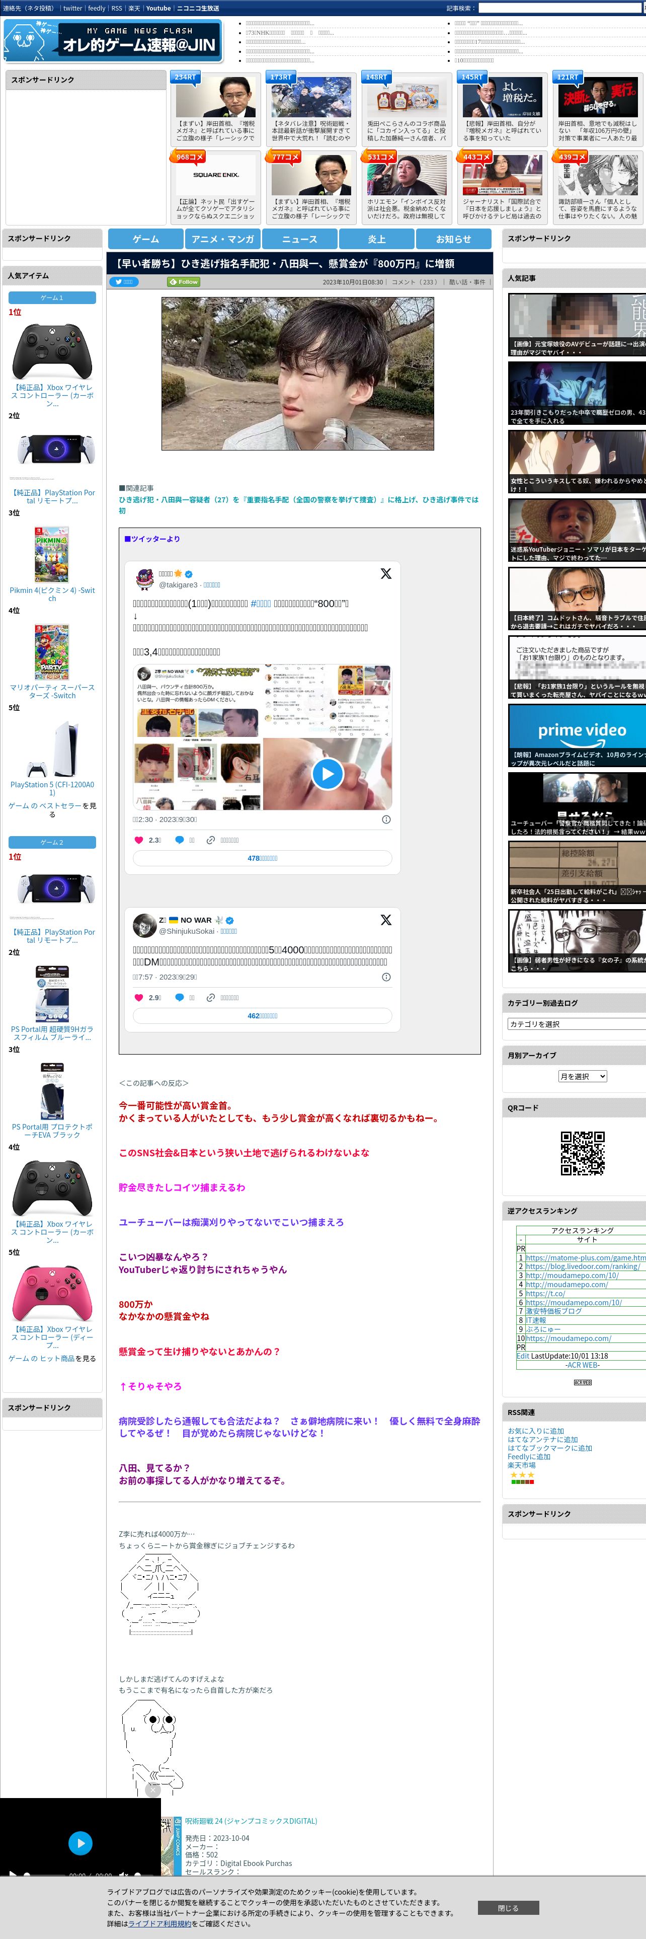Click the ニコニコ生放送 top bar link
Screen dimensions: 646x1939
coord(198,8)
